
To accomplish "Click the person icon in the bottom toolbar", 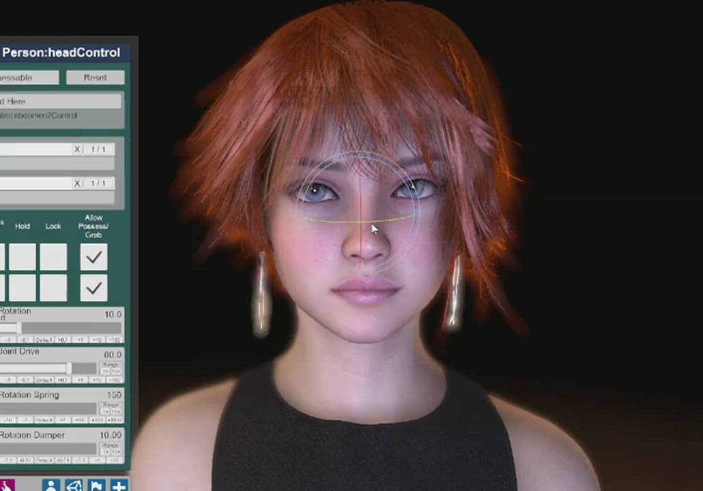I will coord(51,485).
